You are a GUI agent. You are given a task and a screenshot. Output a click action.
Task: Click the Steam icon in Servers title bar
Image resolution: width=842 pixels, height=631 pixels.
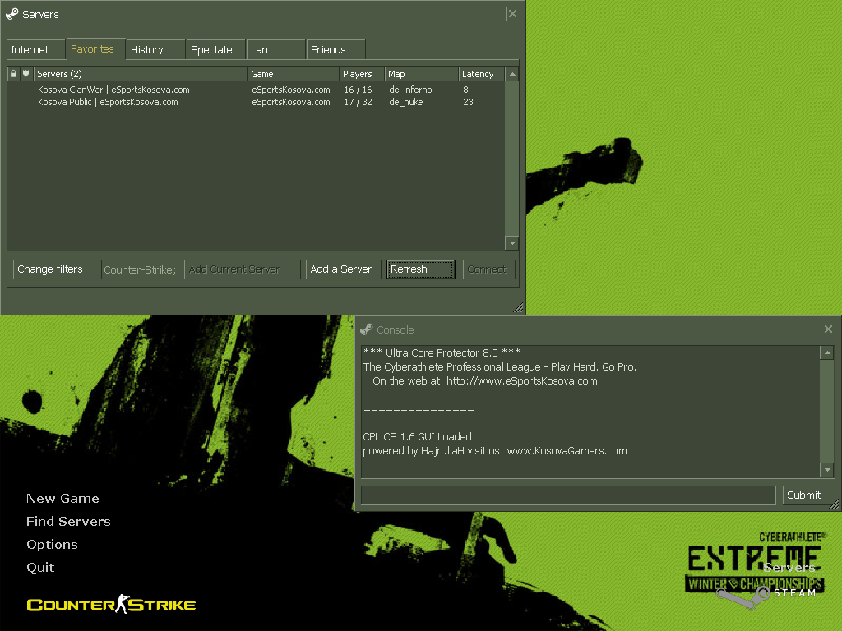tap(12, 14)
